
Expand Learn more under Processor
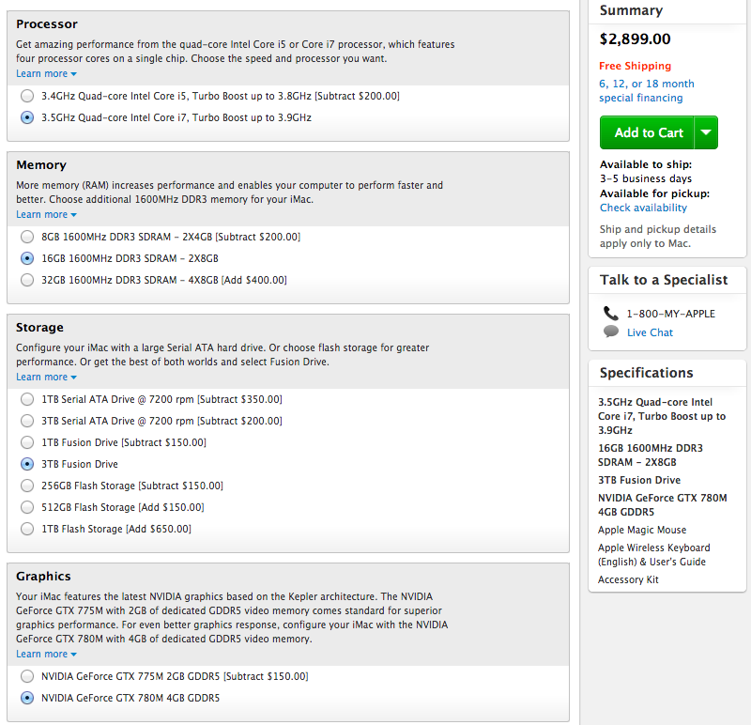[46, 74]
